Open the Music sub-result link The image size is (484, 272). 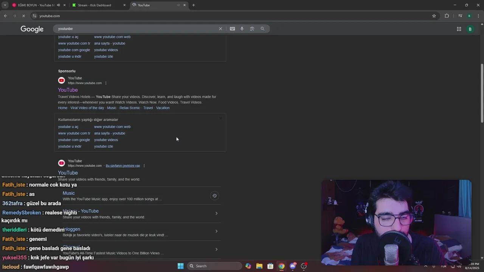(x=69, y=193)
